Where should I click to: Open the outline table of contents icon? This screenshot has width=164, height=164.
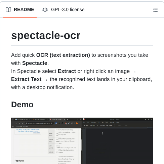pos(155,10)
